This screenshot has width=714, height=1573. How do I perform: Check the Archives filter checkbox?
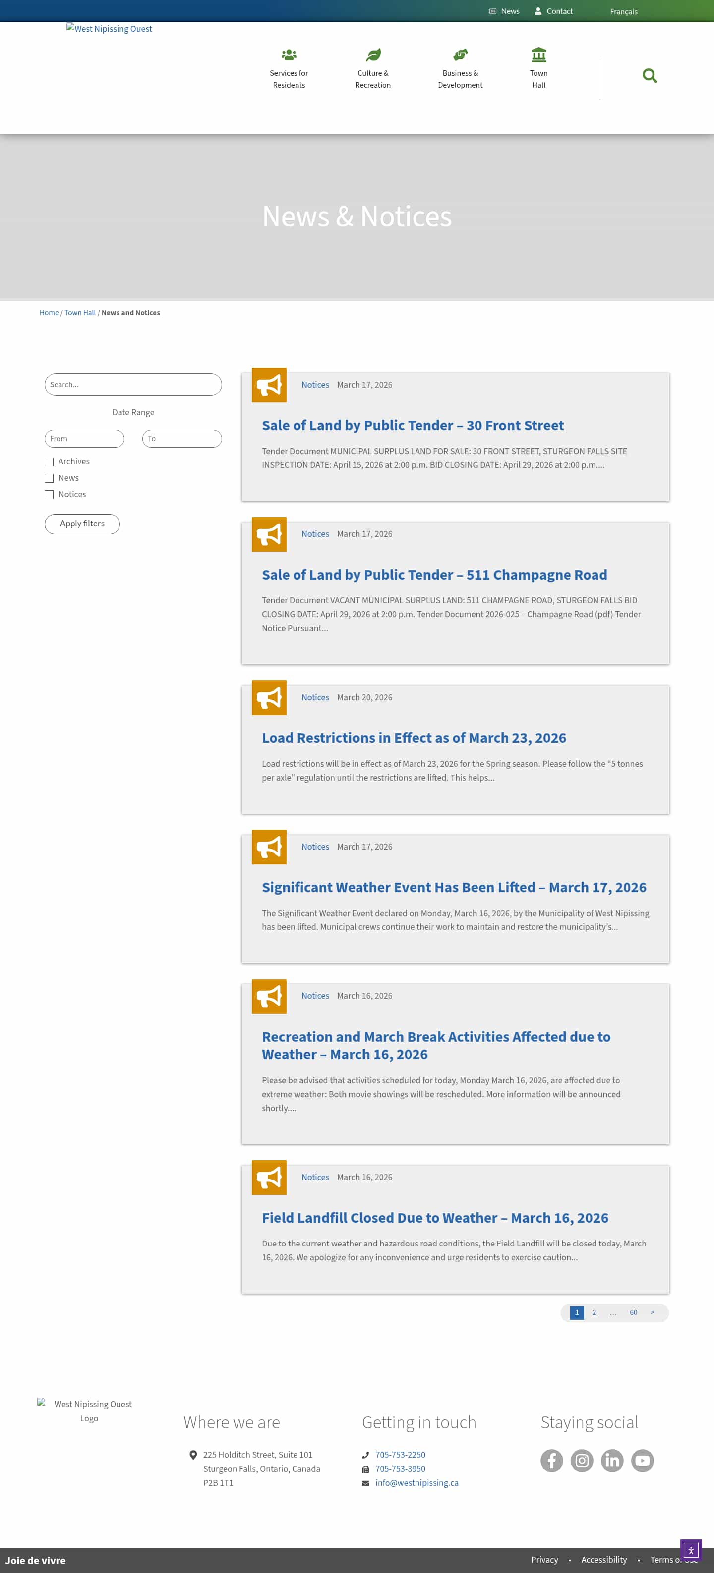click(50, 462)
